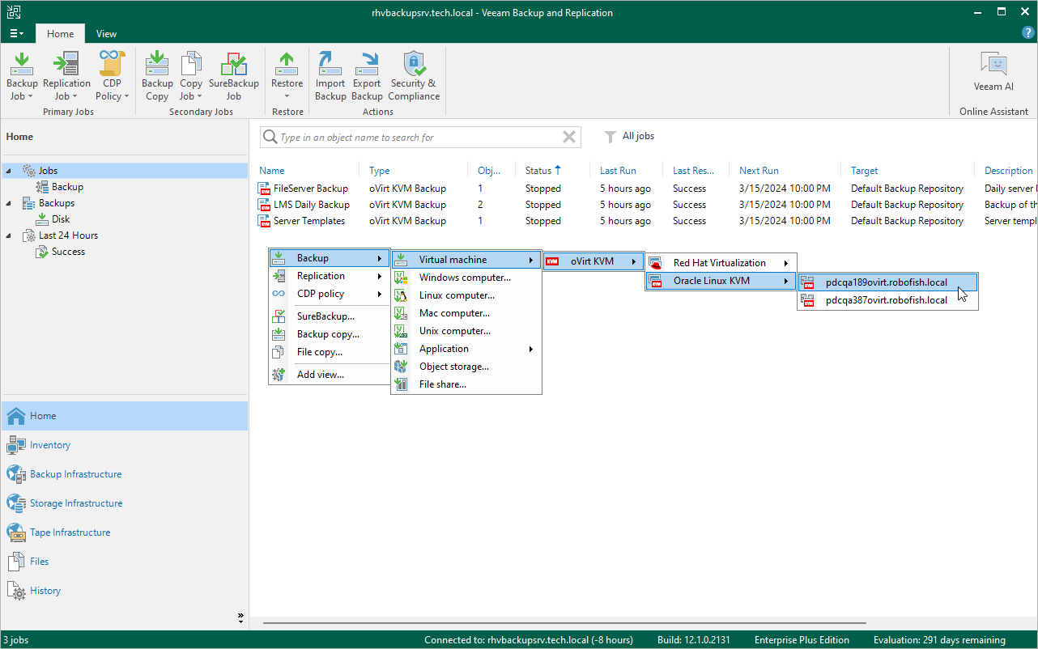The image size is (1038, 649).
Task: Sort jobs by the Name column header
Action: coord(272,171)
